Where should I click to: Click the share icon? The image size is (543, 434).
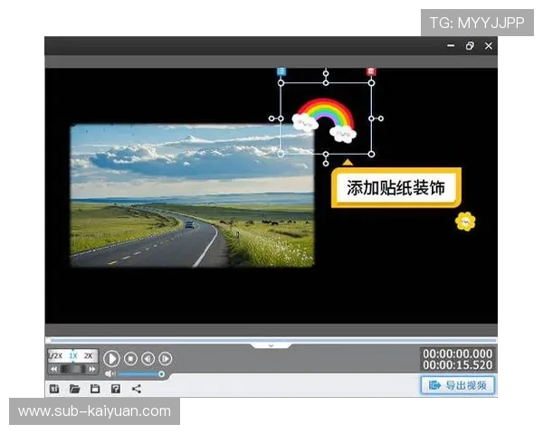click(137, 389)
